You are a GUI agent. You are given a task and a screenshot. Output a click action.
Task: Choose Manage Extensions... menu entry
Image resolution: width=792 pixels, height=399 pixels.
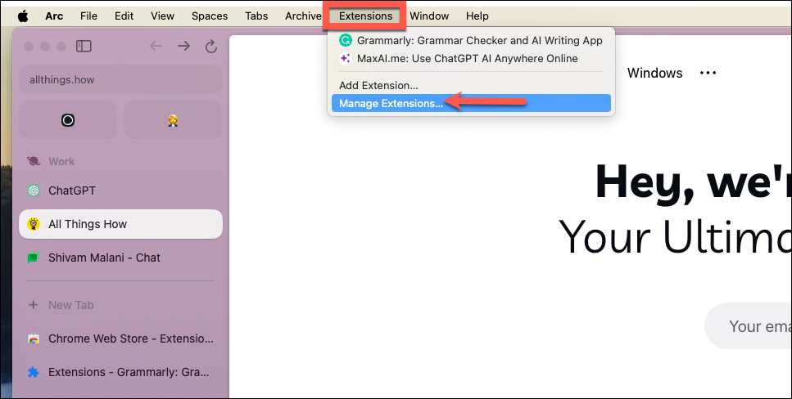click(x=471, y=103)
